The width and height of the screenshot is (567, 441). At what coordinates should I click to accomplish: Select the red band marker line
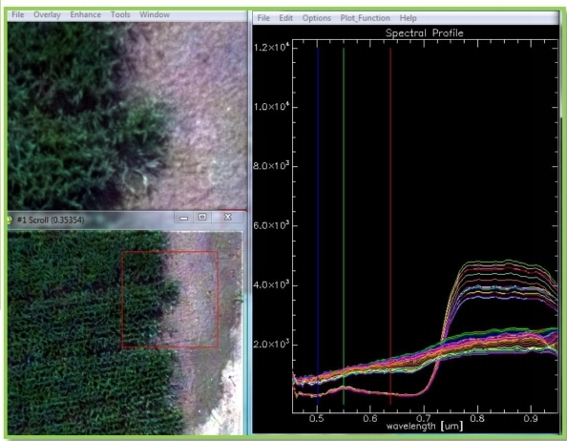(390, 226)
